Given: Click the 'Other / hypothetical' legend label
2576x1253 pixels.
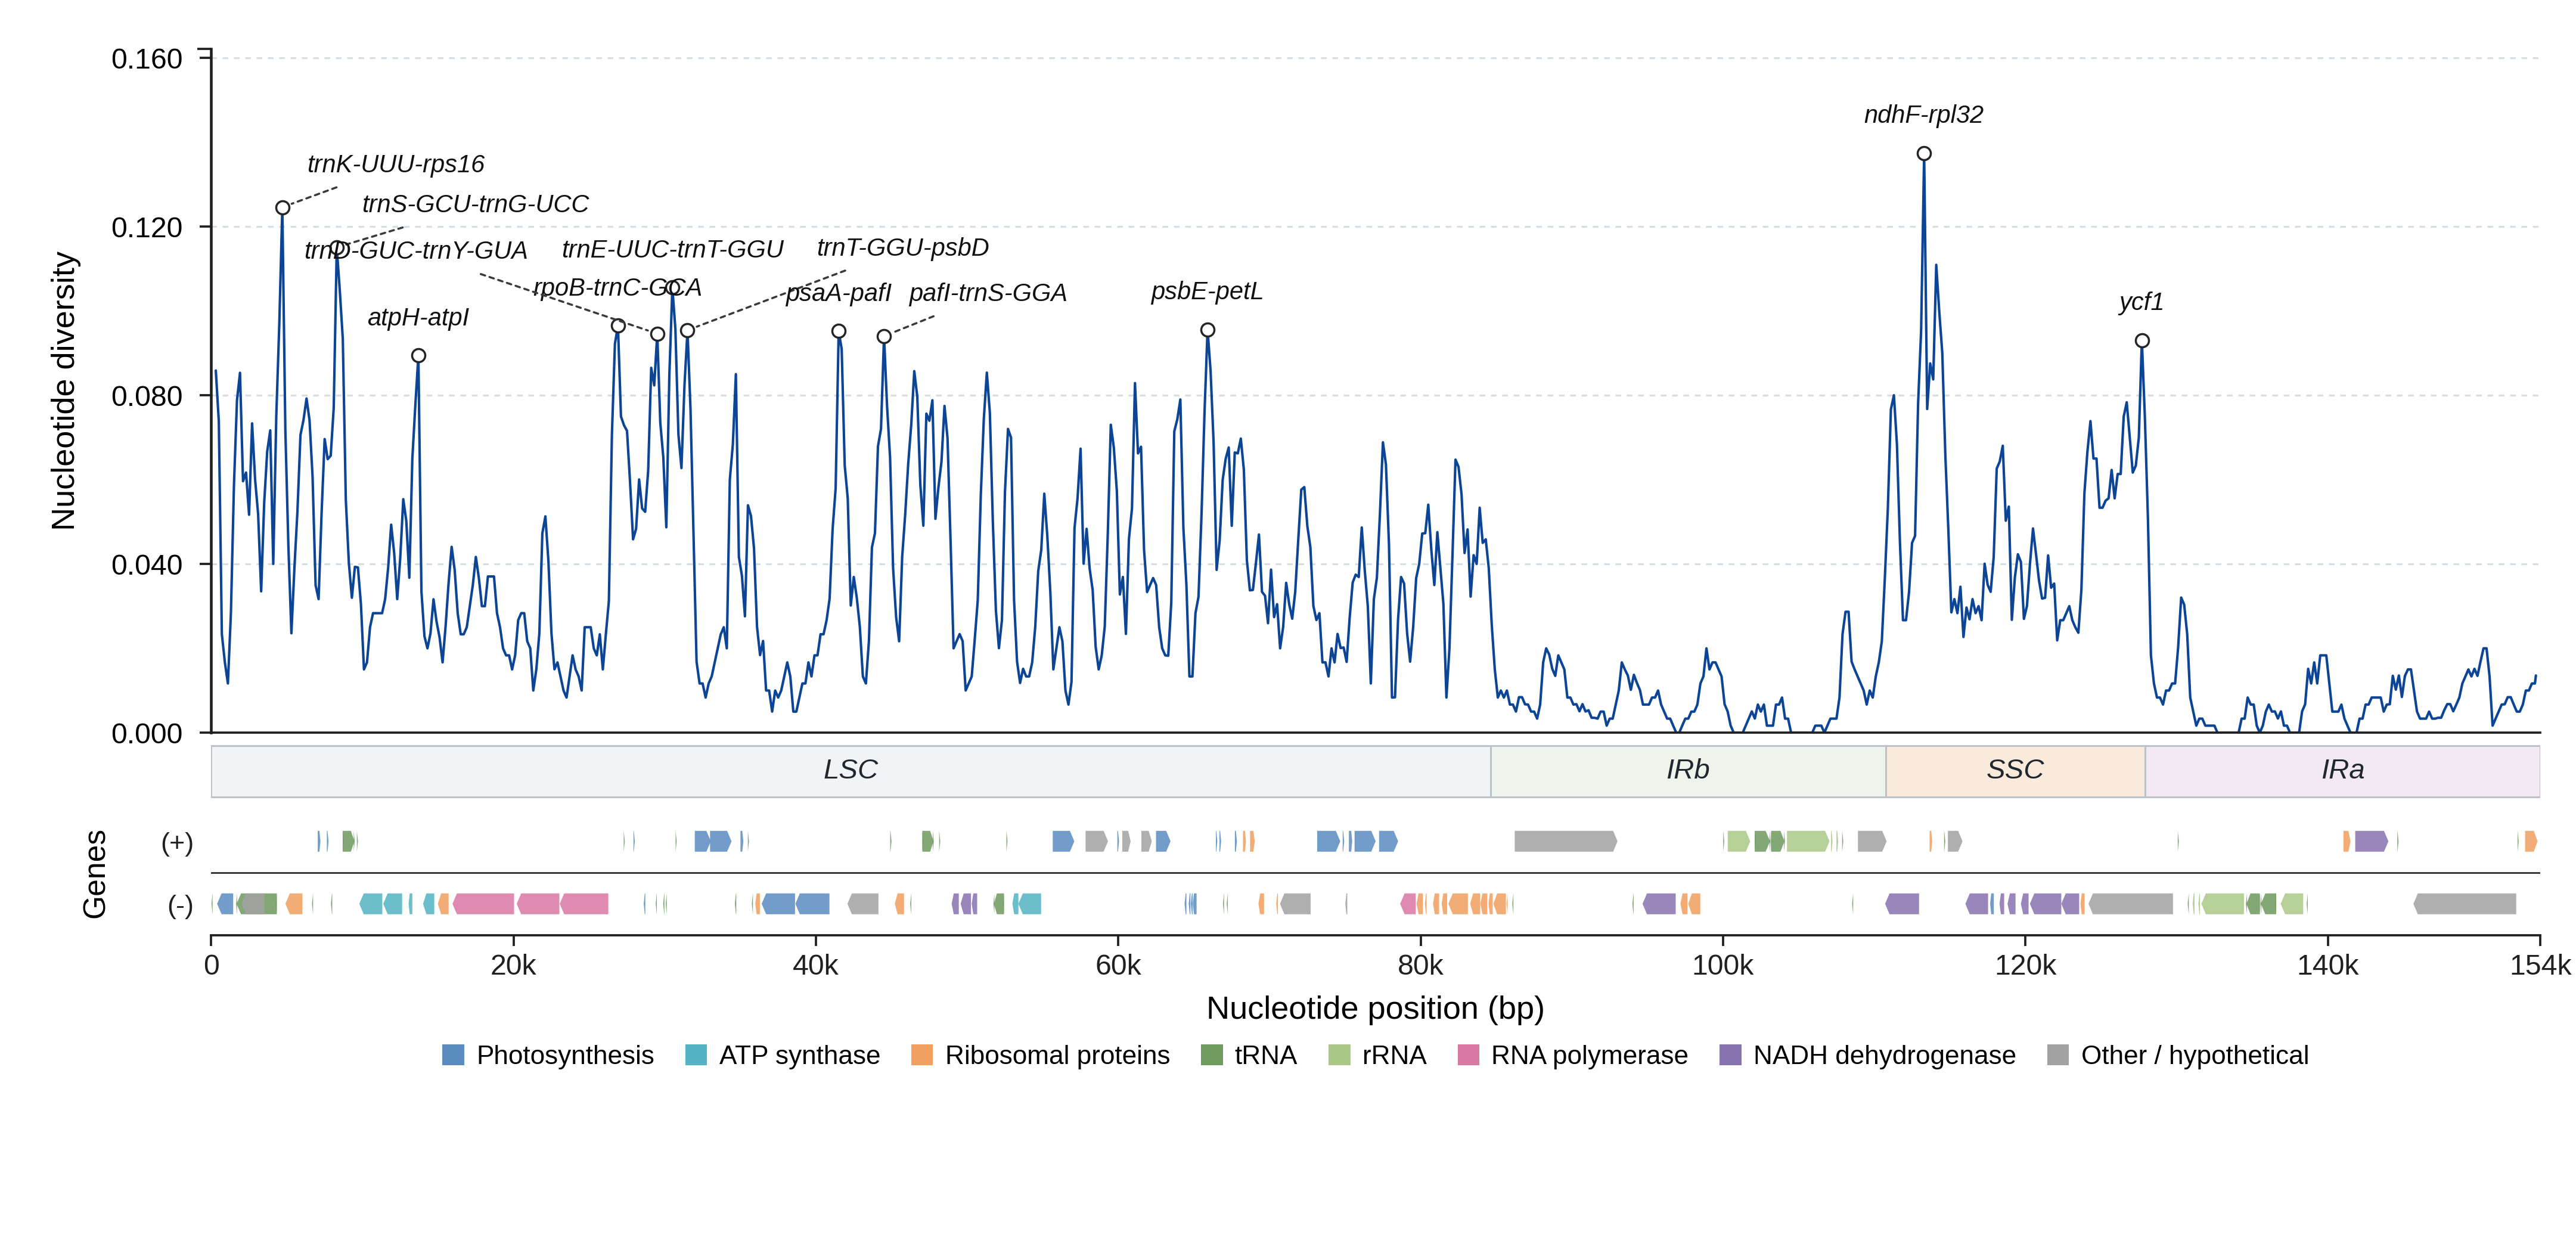Looking at the screenshot, I should click(x=2195, y=1055).
